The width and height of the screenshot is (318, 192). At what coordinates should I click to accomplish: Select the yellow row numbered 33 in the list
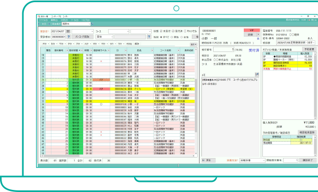pyautogui.click(x=118, y=101)
